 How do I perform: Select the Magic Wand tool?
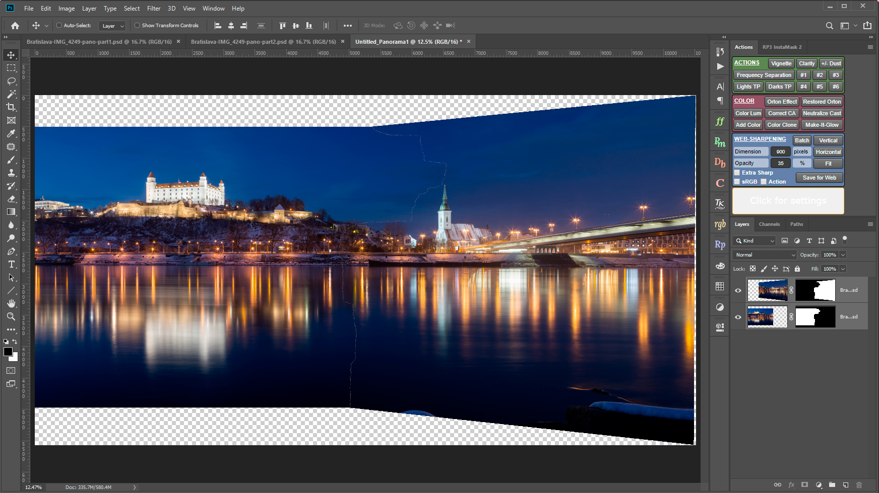point(11,94)
